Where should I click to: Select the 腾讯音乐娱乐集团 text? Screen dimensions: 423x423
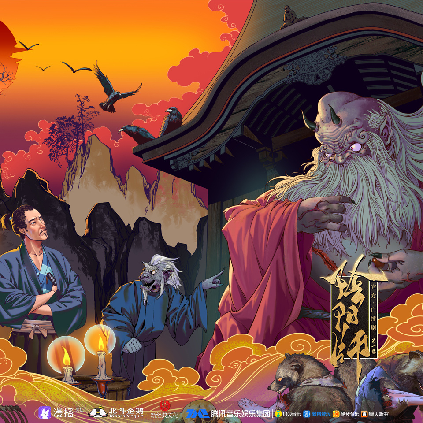[x=240, y=414]
